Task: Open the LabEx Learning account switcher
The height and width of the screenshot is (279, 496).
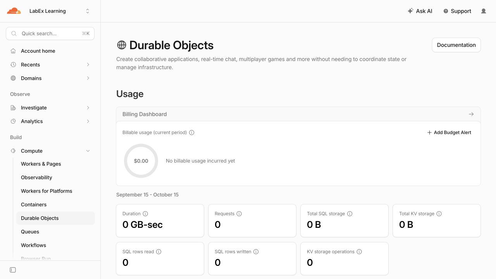Action: (x=59, y=11)
